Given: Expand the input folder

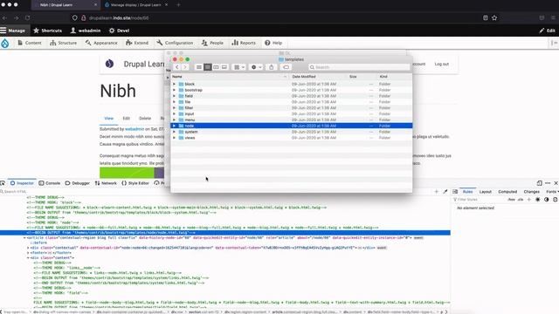Looking at the screenshot, I should (x=175, y=114).
